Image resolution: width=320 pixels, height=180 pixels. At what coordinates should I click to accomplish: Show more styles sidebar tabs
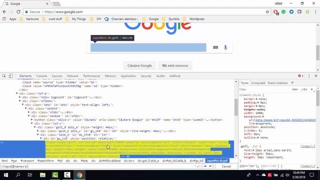tap(292, 82)
